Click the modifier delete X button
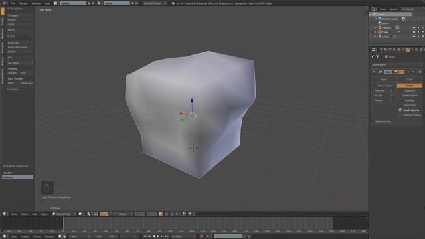 (420, 72)
